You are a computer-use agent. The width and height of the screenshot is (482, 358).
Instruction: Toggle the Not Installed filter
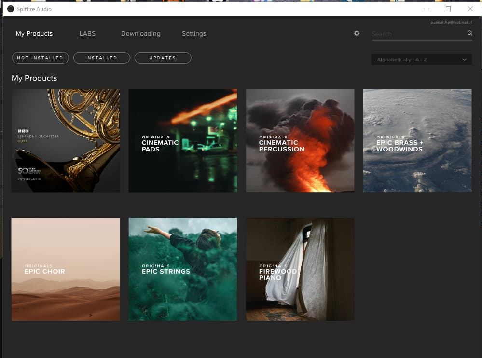40,58
